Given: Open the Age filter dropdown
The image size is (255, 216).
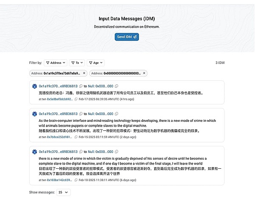Looking at the screenshot, I should (96, 63).
